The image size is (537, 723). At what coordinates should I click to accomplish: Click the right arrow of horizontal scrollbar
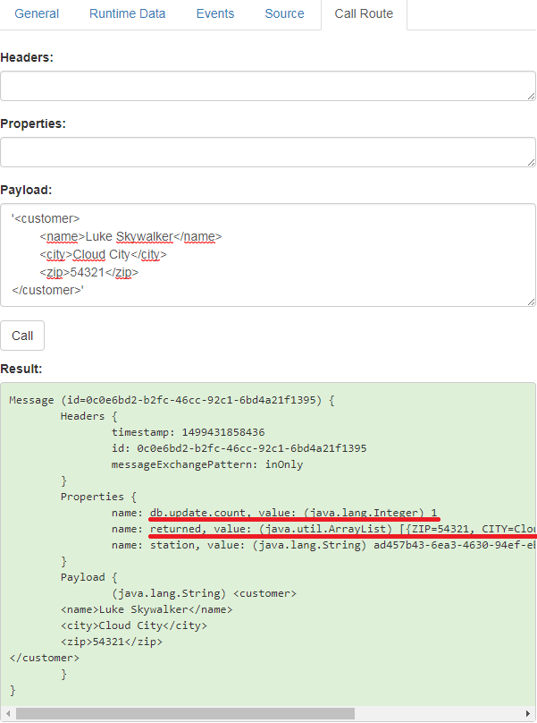coord(529,713)
